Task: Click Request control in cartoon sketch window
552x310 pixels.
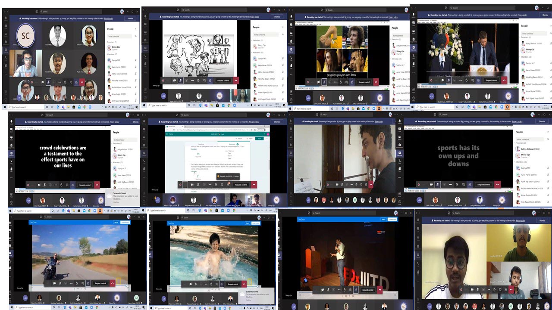Action: (223, 80)
